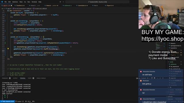
Task: Click the 'A user disconnected' terminal line
Action: click(x=10, y=90)
